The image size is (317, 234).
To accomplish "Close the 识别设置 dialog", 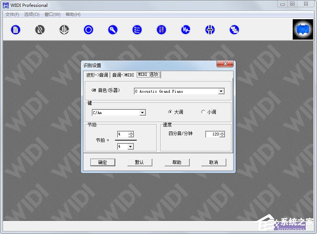I will pyautogui.click(x=225, y=64).
